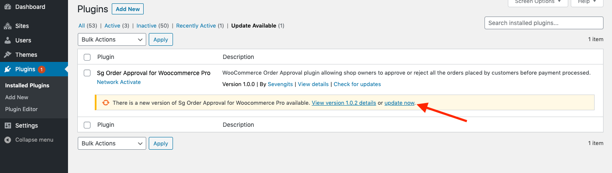Image resolution: width=612 pixels, height=173 pixels.
Task: Select the Themes paintbrush icon
Action: 8,55
